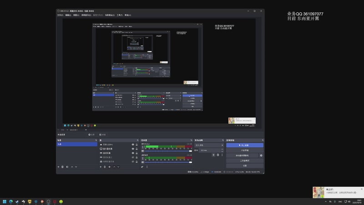Close the notification popup at bottom right
This screenshot has height=205, width=364.
coord(361,189)
